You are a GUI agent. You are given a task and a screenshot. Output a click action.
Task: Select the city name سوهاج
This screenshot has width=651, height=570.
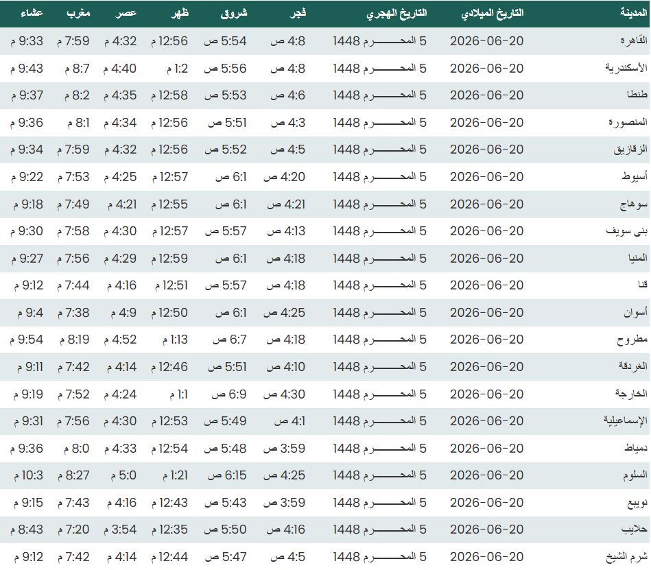pos(634,204)
